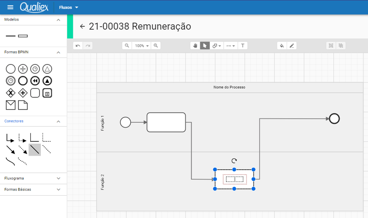Click the group elements toolbar button
368x218 pixels.
(x=331, y=46)
